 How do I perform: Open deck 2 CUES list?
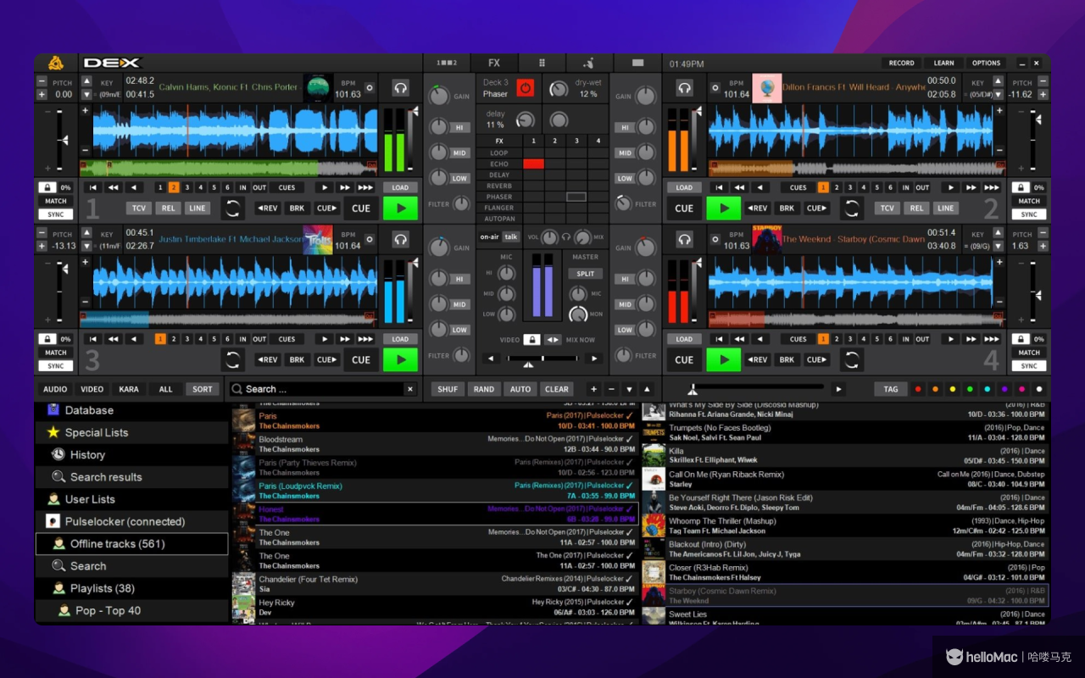(x=798, y=187)
